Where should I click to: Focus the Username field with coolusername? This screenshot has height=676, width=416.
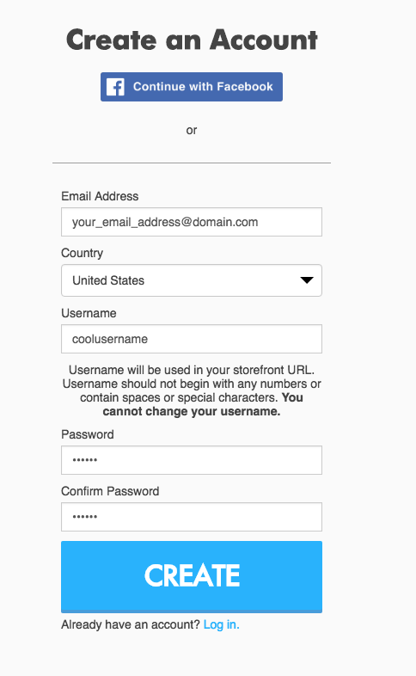pyautogui.click(x=192, y=339)
